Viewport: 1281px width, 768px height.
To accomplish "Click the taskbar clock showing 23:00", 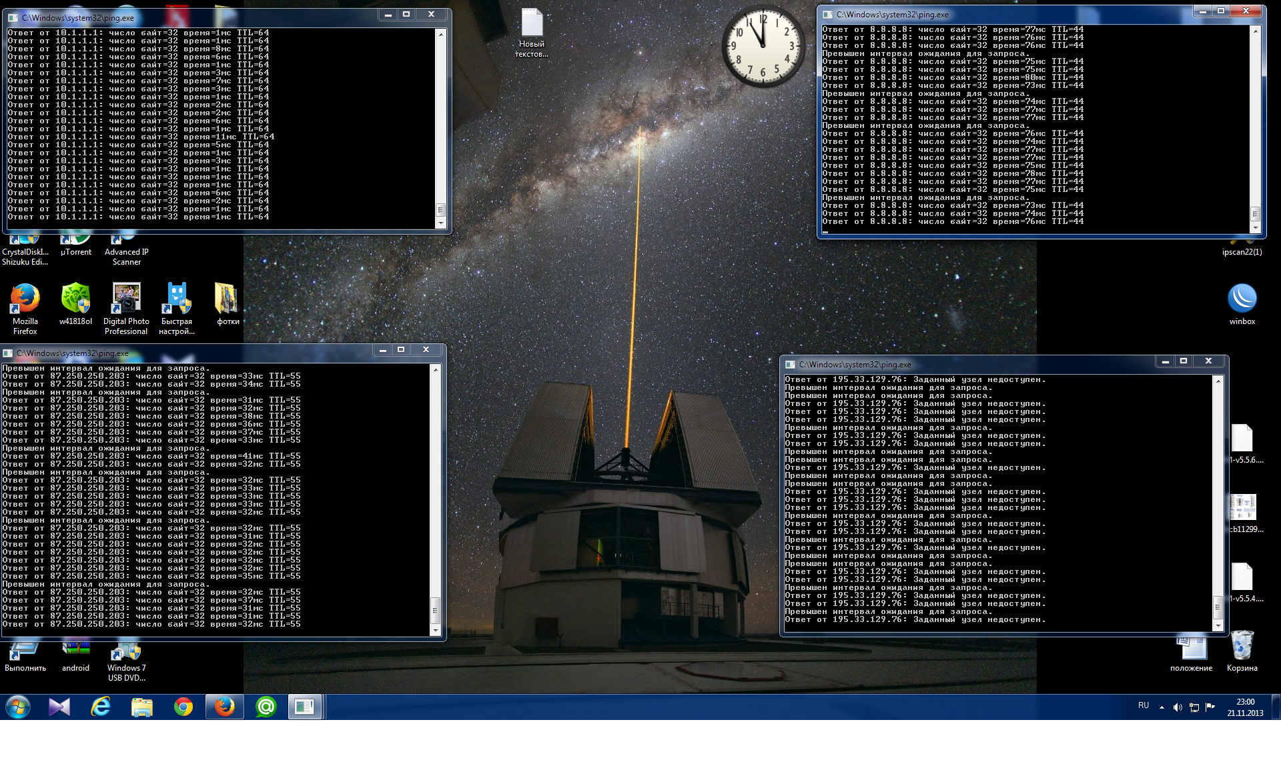I will (1245, 707).
